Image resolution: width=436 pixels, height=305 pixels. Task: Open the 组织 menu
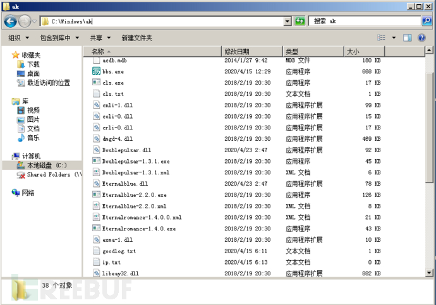18,38
